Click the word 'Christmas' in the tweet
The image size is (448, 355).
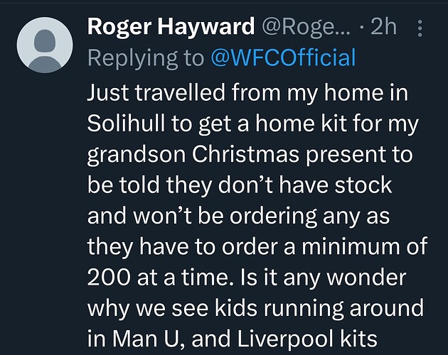(245, 154)
